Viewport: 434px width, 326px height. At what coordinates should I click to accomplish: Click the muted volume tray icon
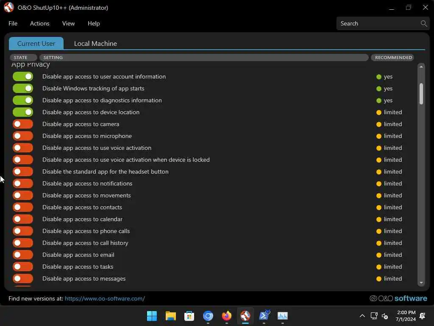(385, 316)
